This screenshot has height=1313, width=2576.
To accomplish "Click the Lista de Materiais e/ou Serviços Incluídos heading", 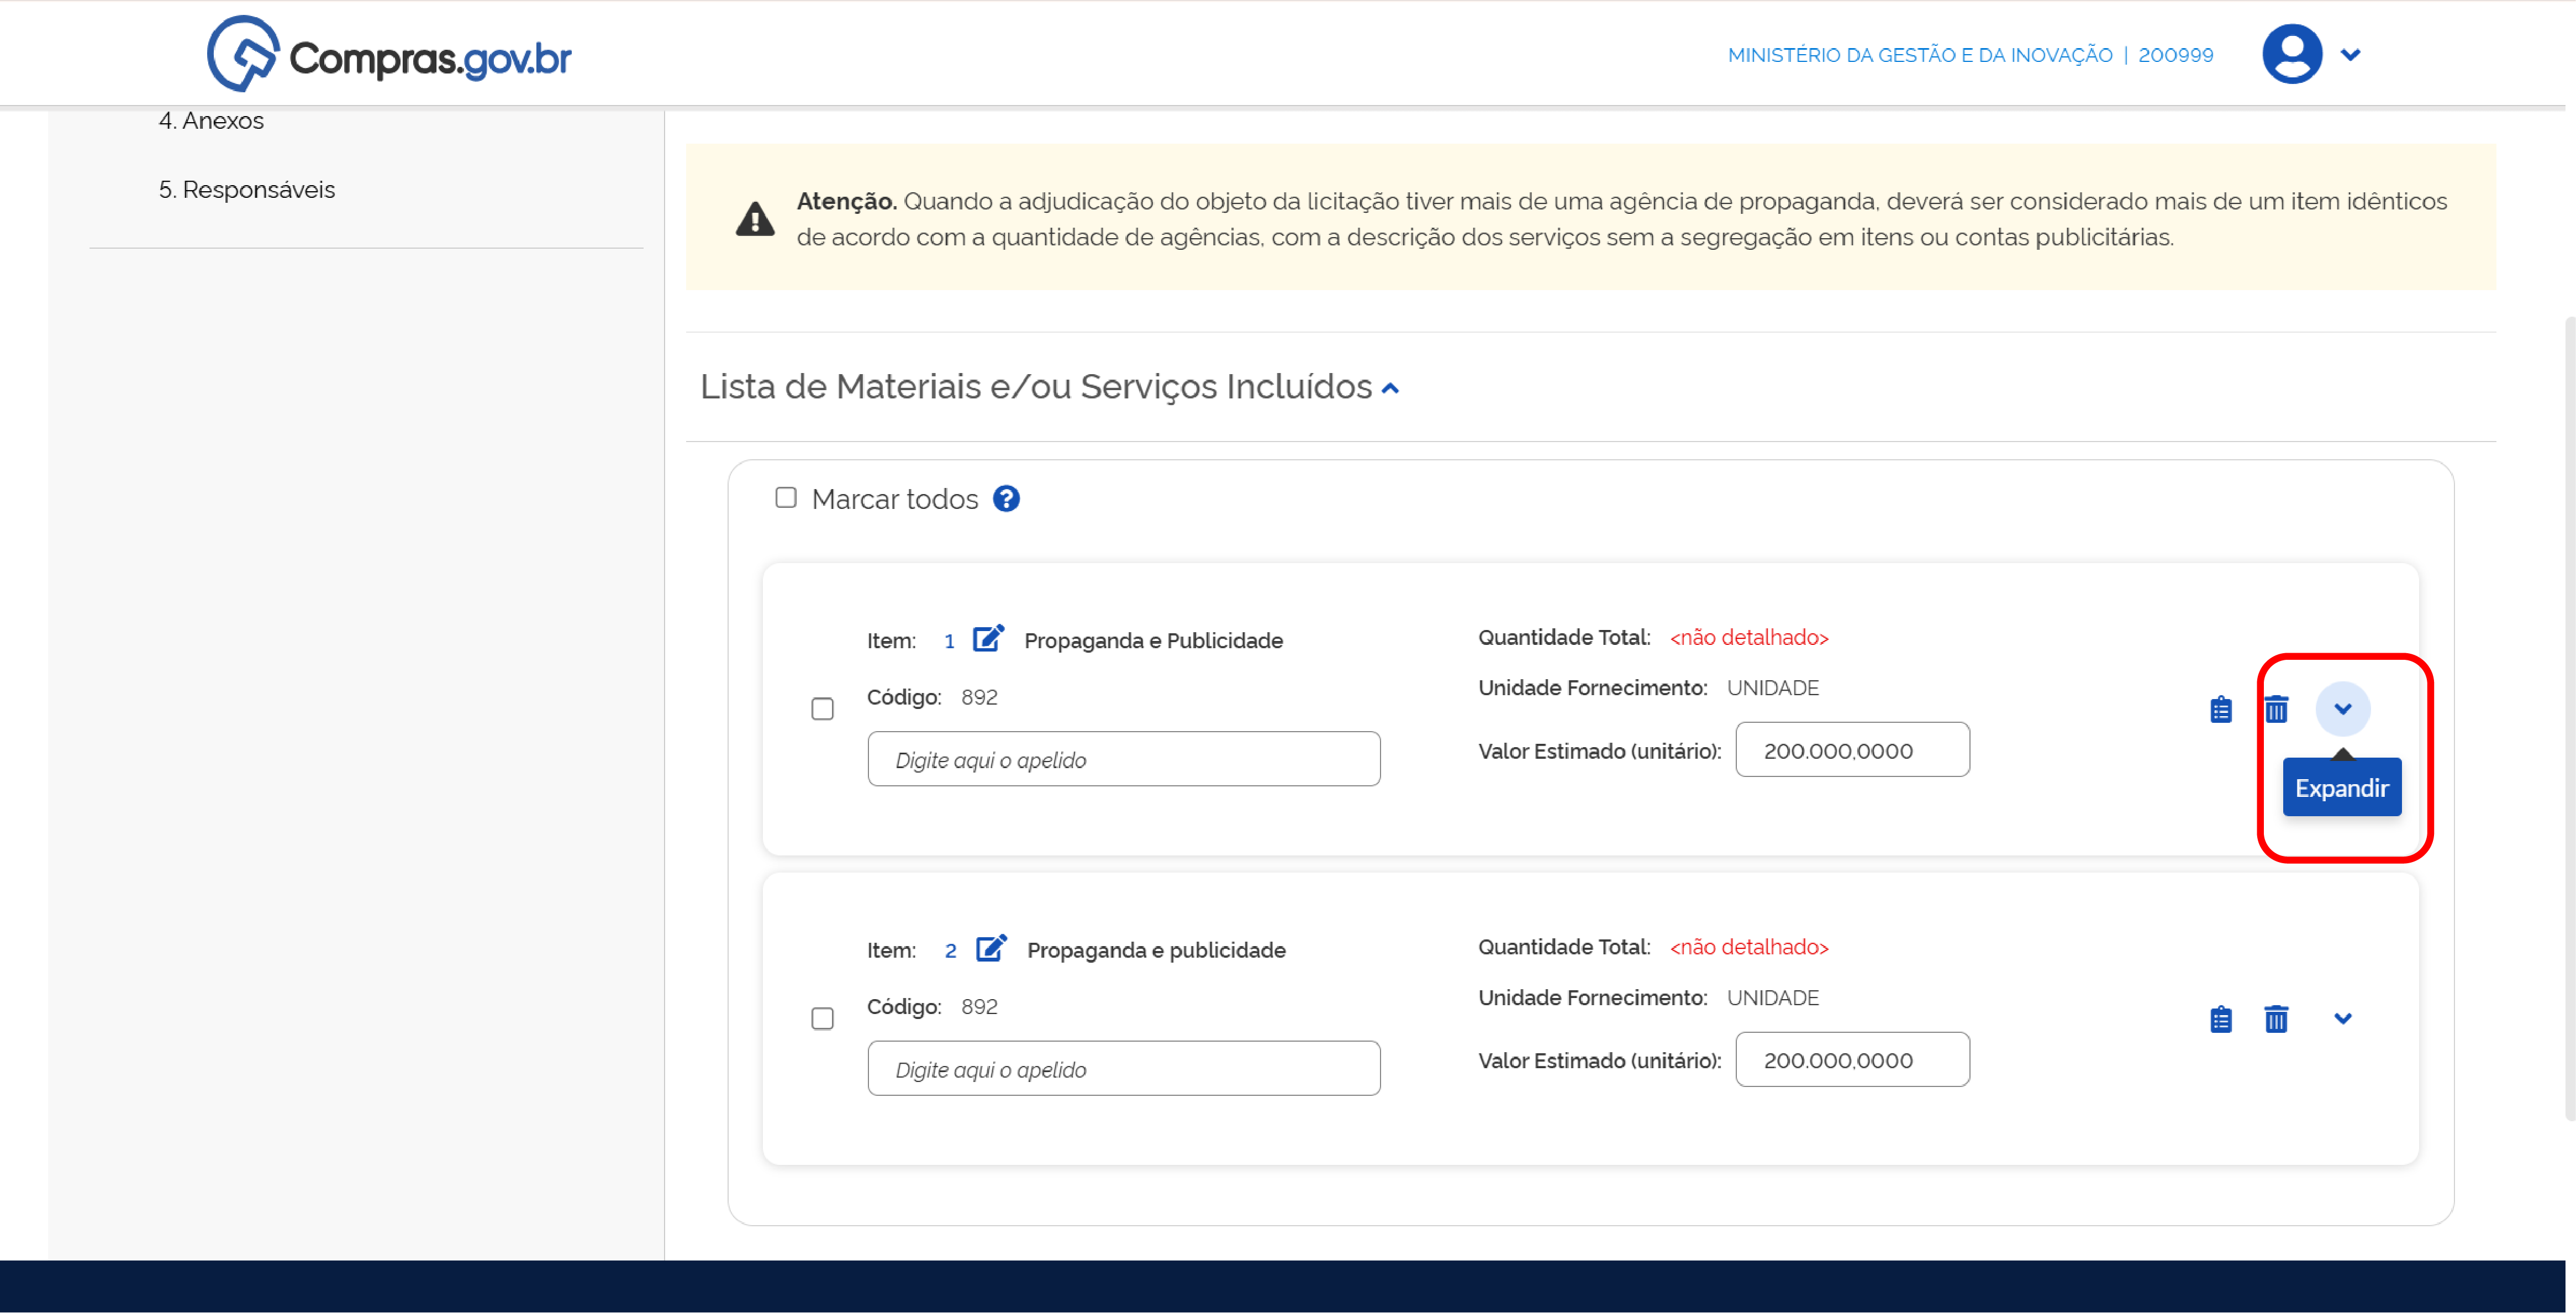I will (x=1035, y=387).
